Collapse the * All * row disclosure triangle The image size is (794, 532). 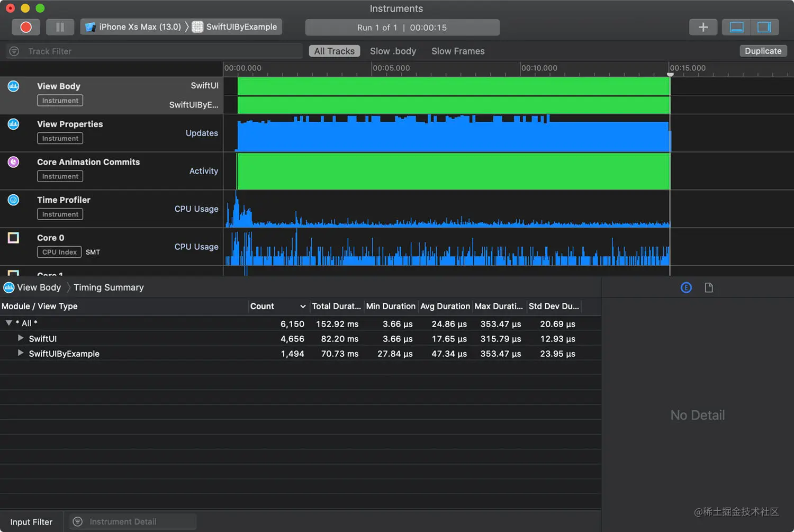[x=8, y=323]
